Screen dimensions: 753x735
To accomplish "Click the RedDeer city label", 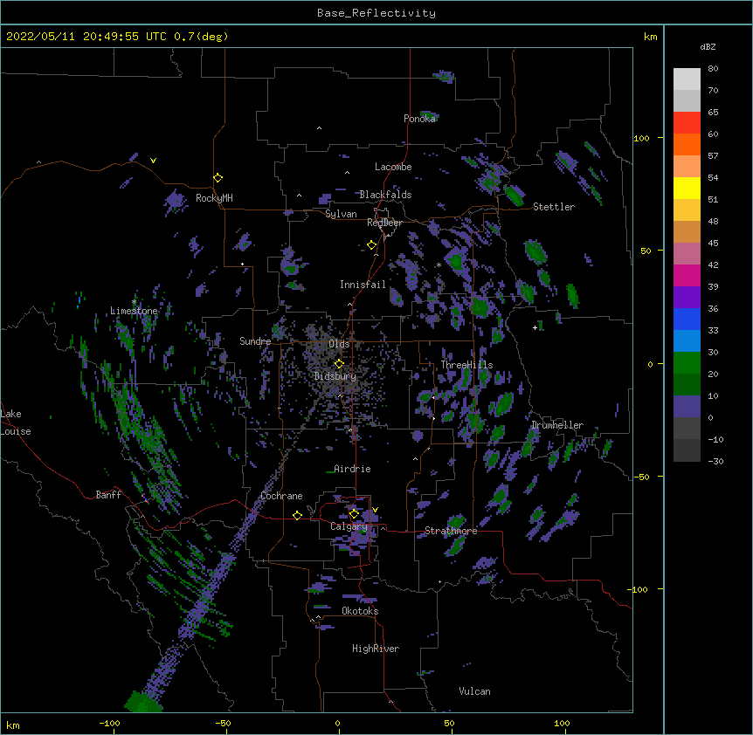I will (x=384, y=223).
